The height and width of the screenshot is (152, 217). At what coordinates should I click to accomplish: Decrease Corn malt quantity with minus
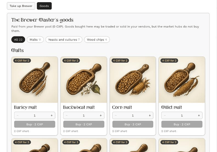(116, 115)
